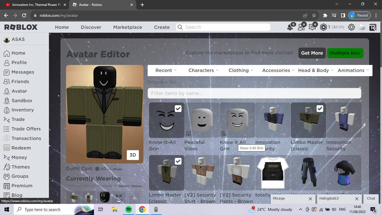
Task: Open the settings gear in Roblox header
Action: click(352, 27)
